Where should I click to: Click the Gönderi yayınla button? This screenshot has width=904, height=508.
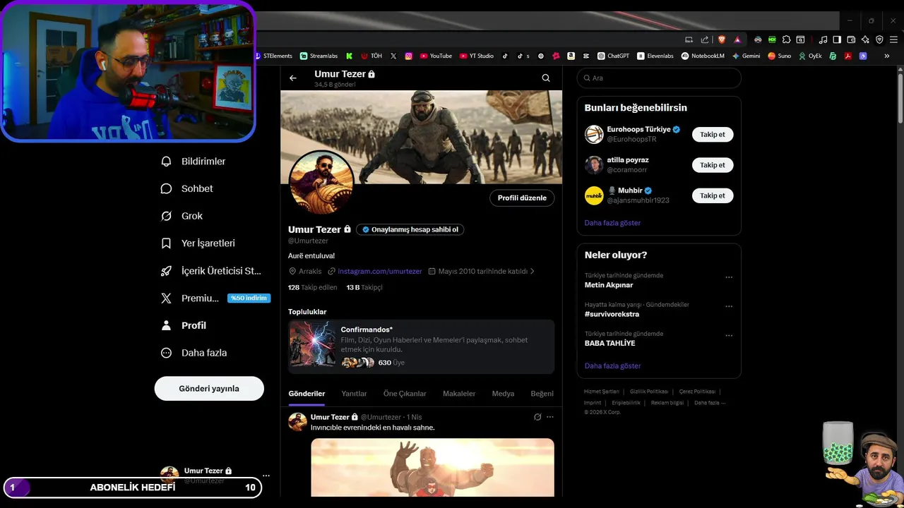[x=209, y=389]
